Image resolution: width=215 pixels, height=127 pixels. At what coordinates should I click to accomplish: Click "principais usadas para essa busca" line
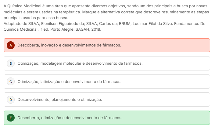36,18
